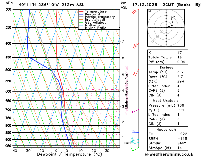This screenshot has width=203, height=157.
Task: Click the -40 temperature axis label
Action: pyautogui.click(x=14, y=151)
